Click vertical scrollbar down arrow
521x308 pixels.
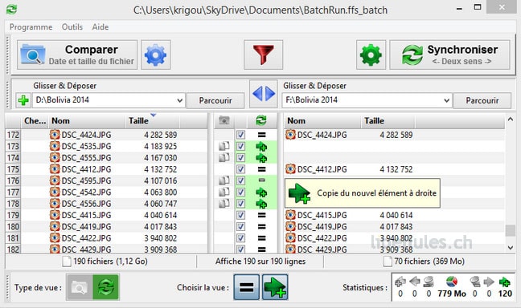[x=511, y=248]
